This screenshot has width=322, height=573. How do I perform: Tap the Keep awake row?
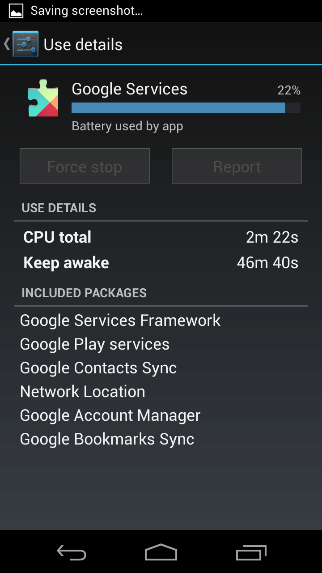pos(161,263)
